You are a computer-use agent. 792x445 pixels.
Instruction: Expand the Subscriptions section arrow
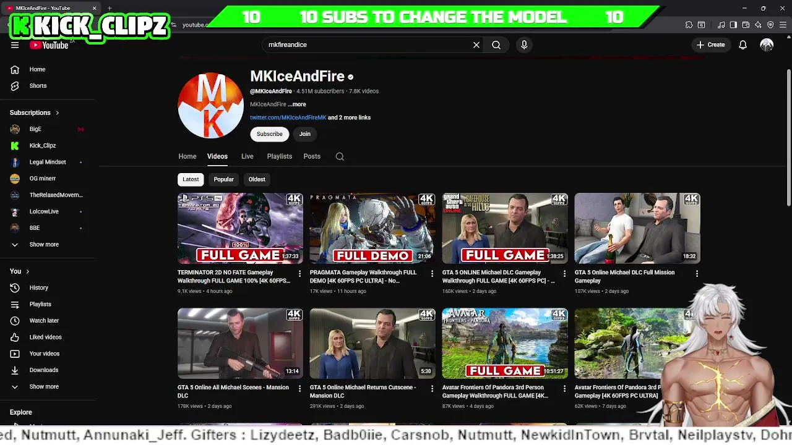[57, 112]
